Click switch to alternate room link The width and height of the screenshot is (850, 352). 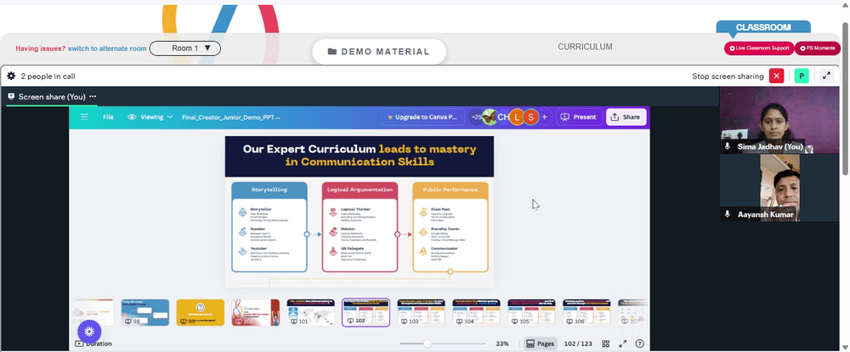point(107,48)
